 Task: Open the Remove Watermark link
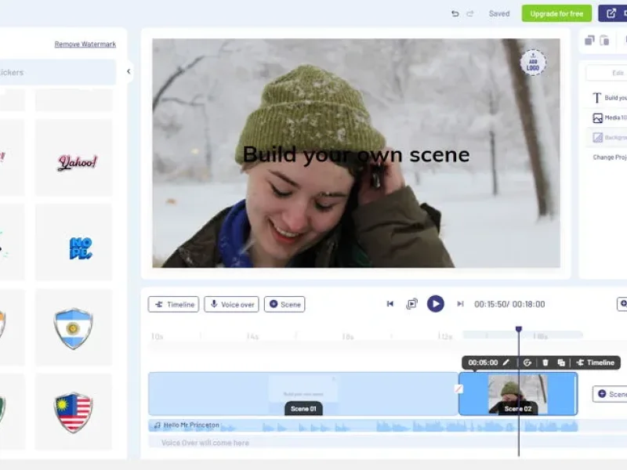[85, 45]
